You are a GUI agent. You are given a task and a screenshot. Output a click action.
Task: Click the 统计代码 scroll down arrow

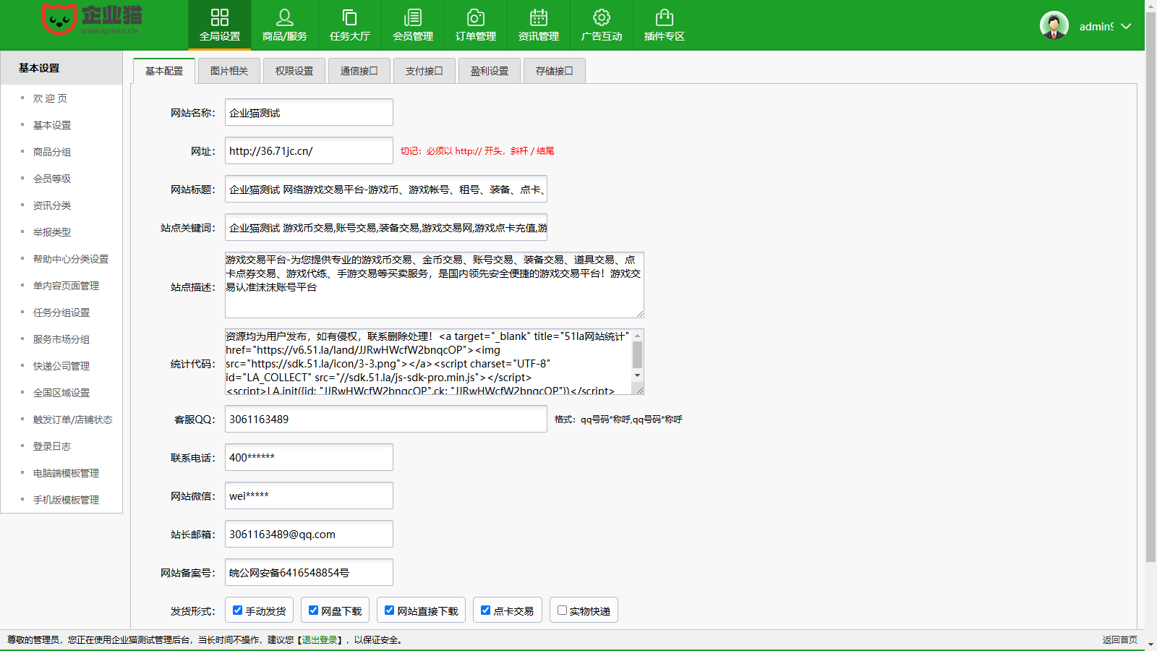point(637,375)
